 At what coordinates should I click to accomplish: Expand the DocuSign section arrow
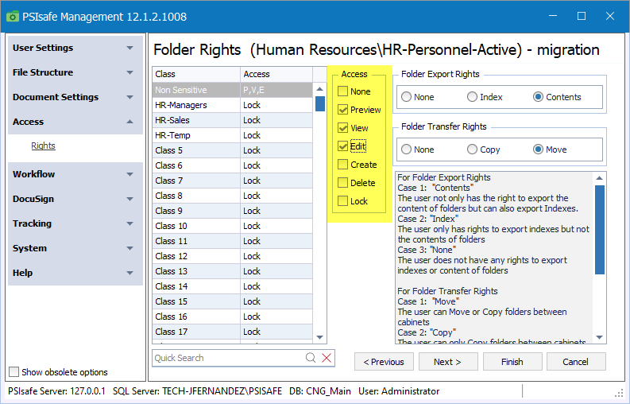(129, 199)
